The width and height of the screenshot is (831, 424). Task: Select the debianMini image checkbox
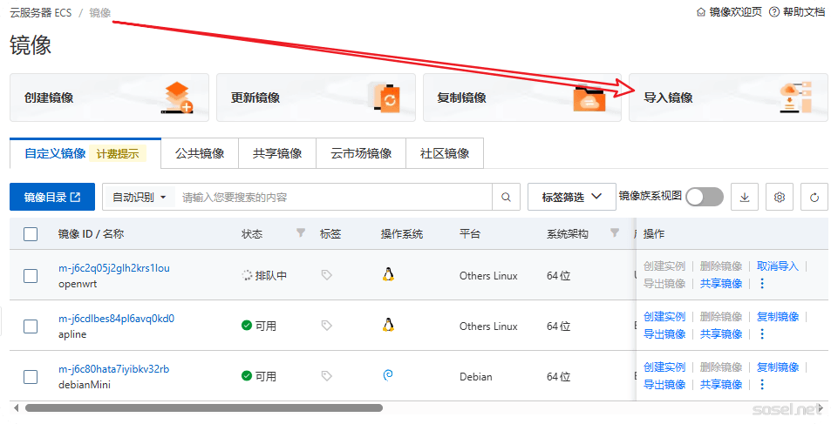click(x=31, y=377)
